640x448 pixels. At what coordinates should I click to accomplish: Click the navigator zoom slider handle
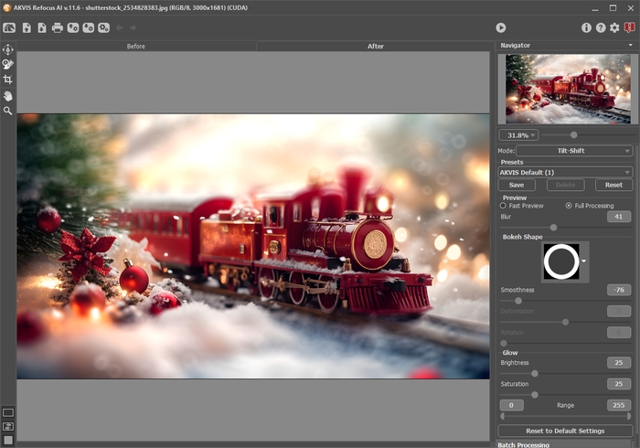pyautogui.click(x=573, y=135)
